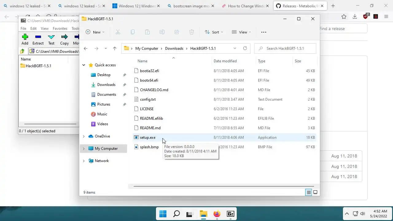Select HackBGRT-1.5.1 folder in 7-Zip
Screen dimensions: 393x221
(x=36, y=66)
